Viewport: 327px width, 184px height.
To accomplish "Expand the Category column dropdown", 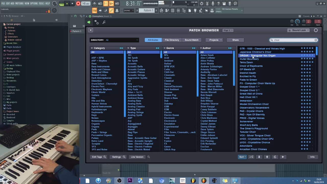I will [x=92, y=48].
